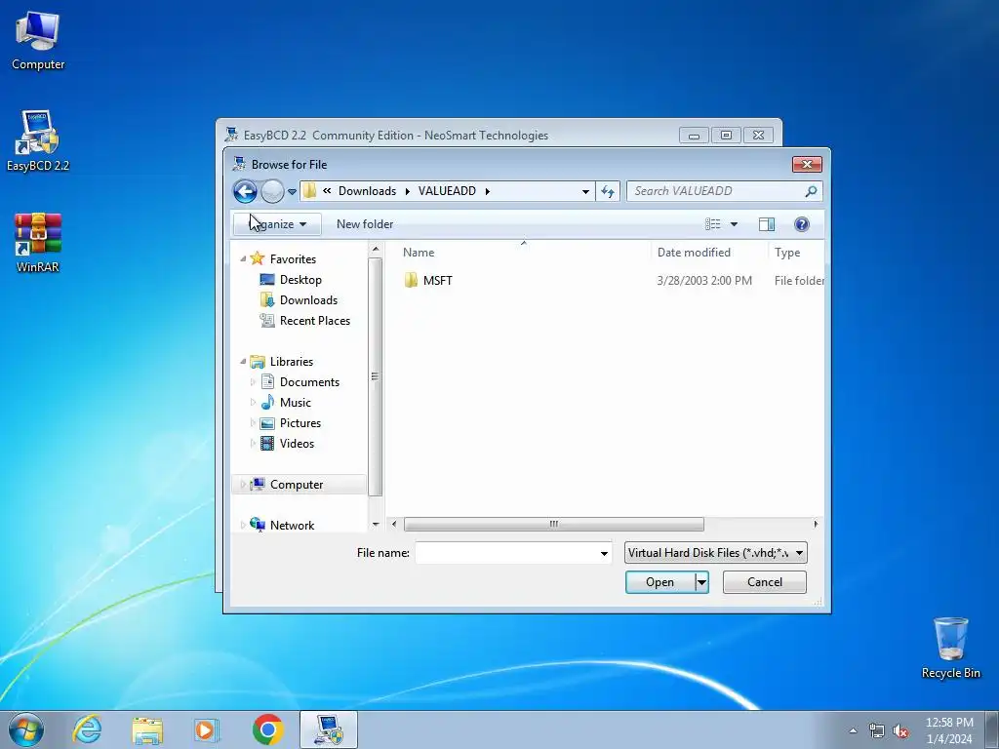Minimize the EasyBCD main window
This screenshot has width=999, height=749.
pos(694,135)
